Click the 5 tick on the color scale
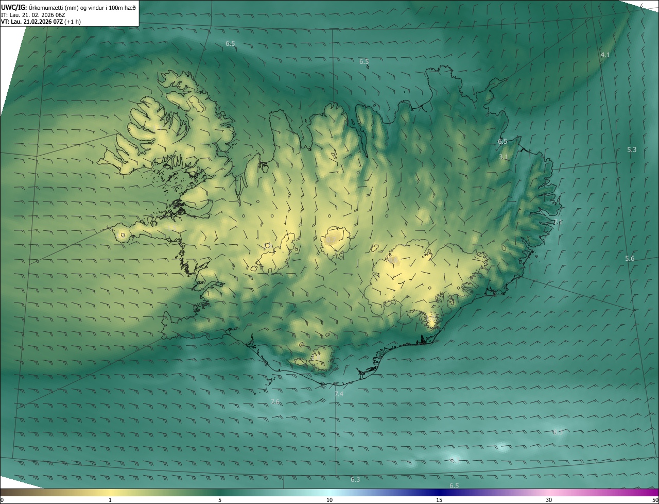This screenshot has height=504, width=659. 220,500
